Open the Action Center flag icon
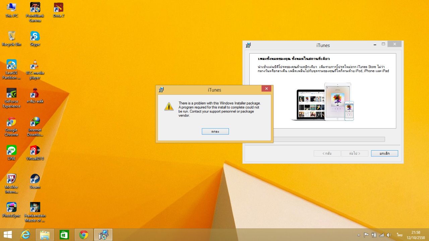Screen dimensions: 429x241 [366, 235]
